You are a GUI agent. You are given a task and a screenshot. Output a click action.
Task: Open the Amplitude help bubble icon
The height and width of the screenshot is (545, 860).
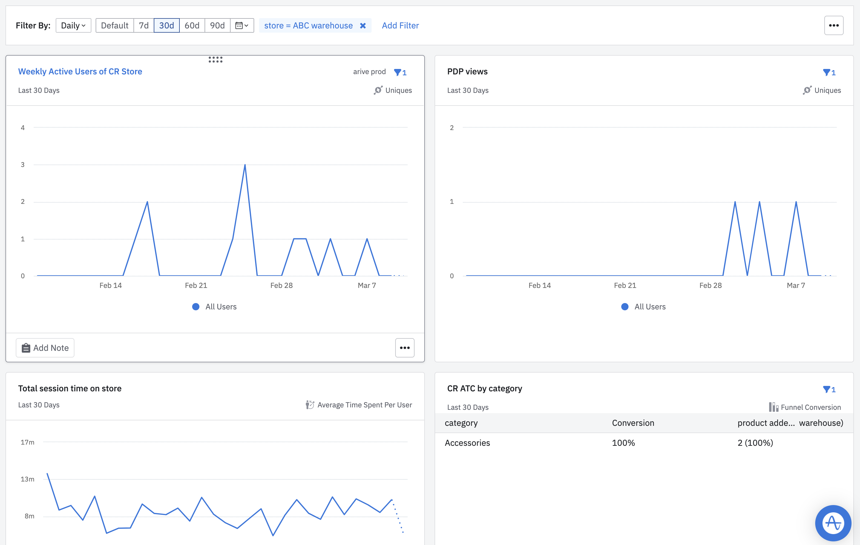pos(833,523)
